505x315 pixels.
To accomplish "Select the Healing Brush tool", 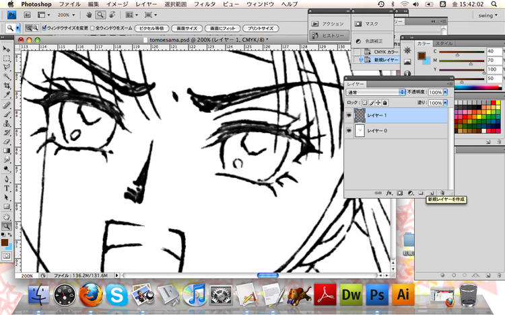I will click(7, 105).
